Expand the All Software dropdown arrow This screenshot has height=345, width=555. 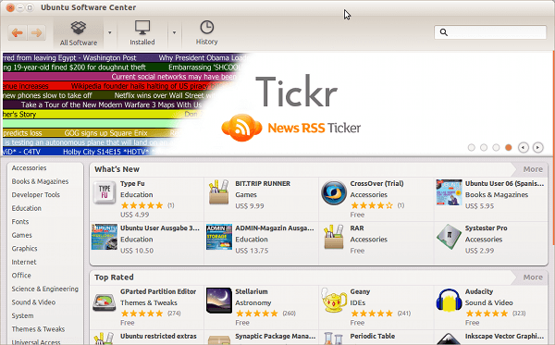pyautogui.click(x=110, y=32)
